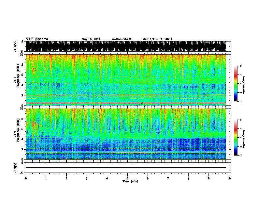
Task: Click the time axis tick label "8"
Action: 188,178
